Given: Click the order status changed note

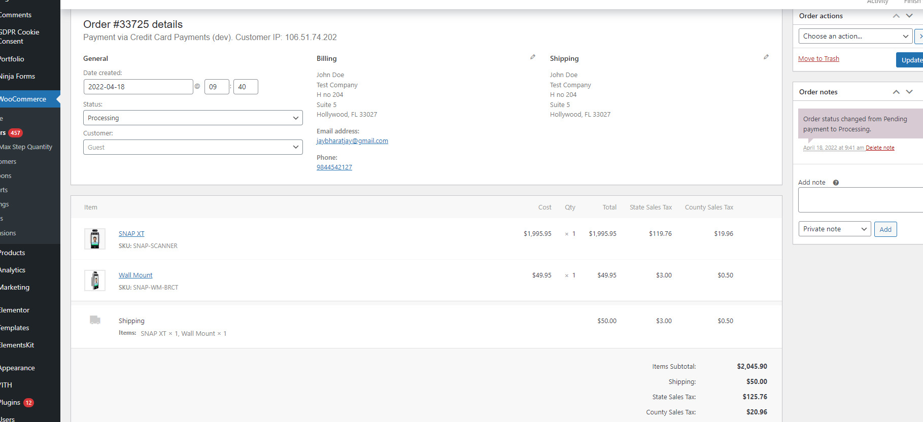Looking at the screenshot, I should click(x=861, y=124).
